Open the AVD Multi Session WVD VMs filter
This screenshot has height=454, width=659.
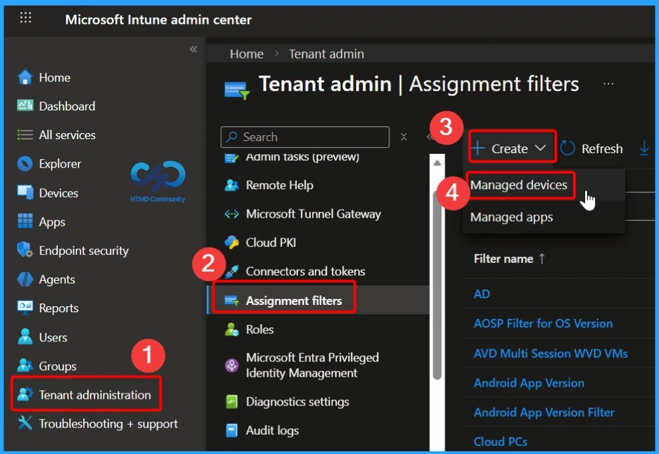(550, 353)
